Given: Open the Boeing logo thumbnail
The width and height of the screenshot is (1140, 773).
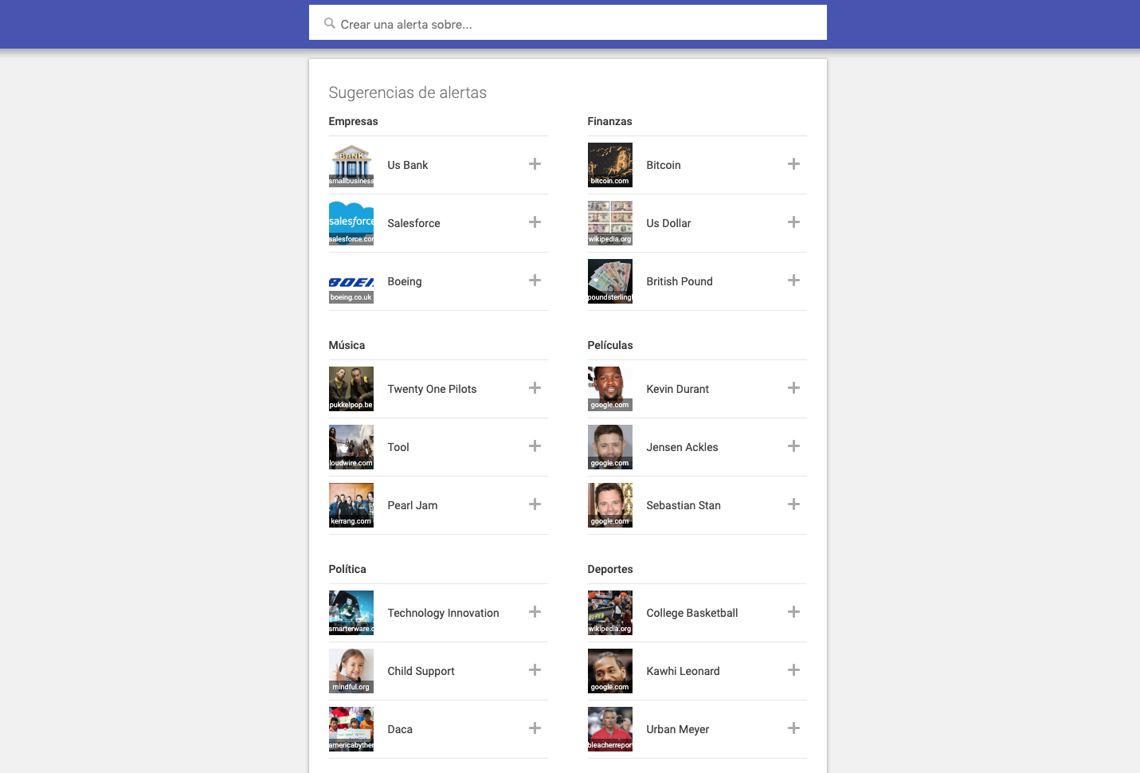Looking at the screenshot, I should 351,281.
